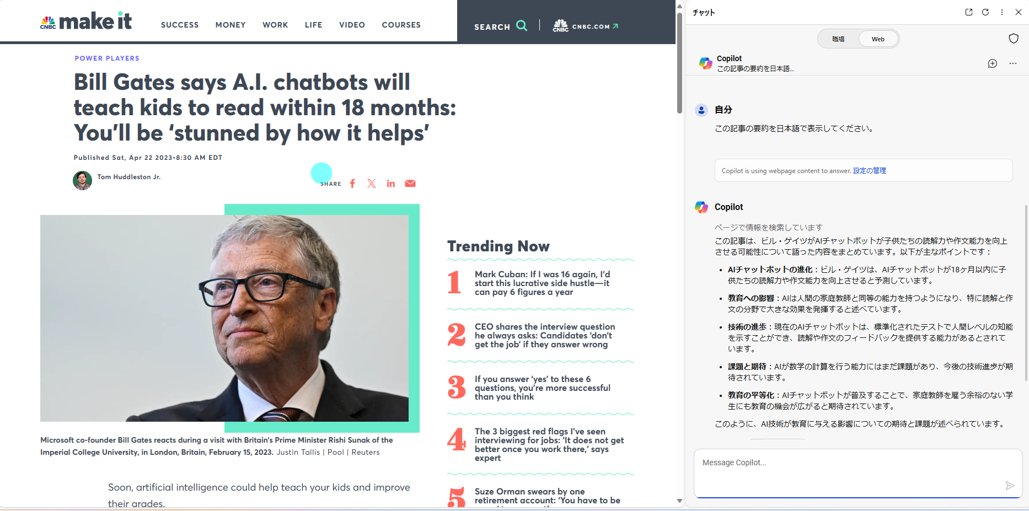Open the WORK nav section
Screen dimensions: 1029x511
pyautogui.click(x=275, y=25)
